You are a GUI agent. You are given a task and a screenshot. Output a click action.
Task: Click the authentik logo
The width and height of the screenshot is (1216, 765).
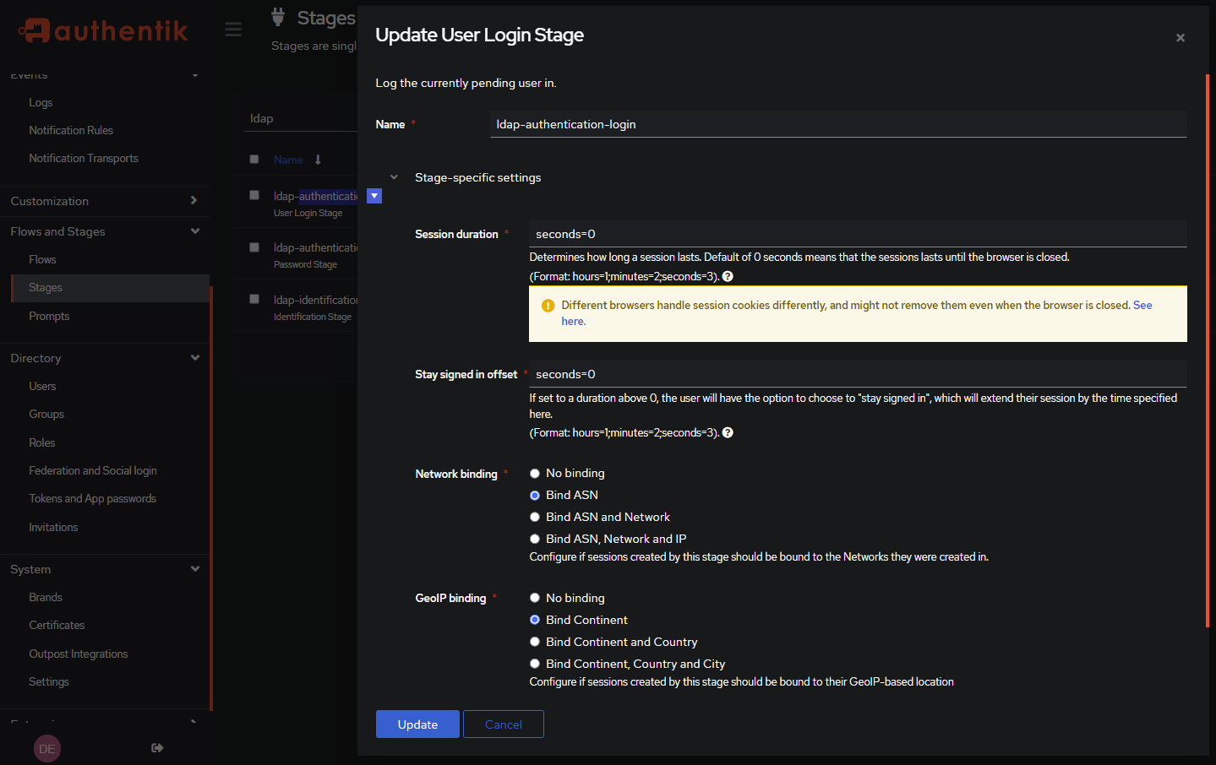[x=101, y=30]
